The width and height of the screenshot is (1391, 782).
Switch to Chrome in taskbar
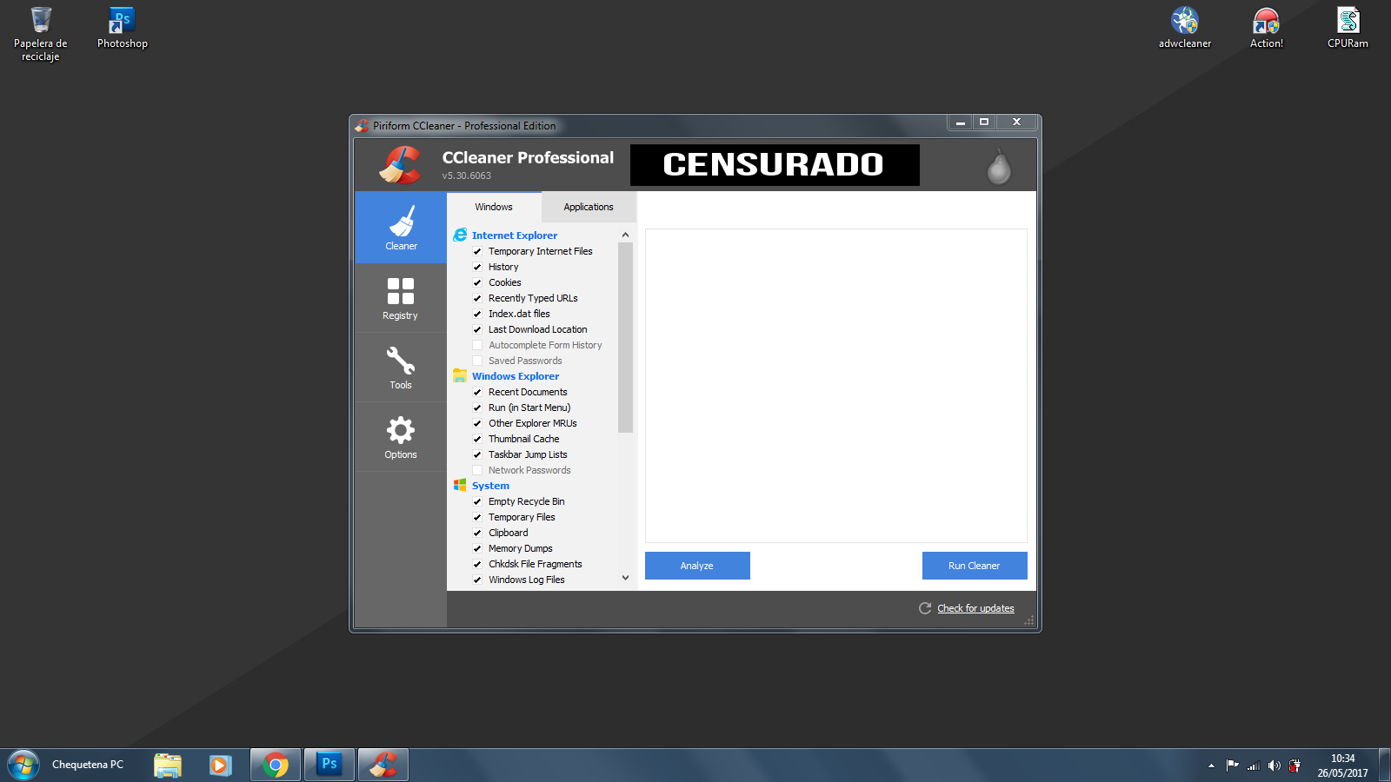click(x=276, y=765)
